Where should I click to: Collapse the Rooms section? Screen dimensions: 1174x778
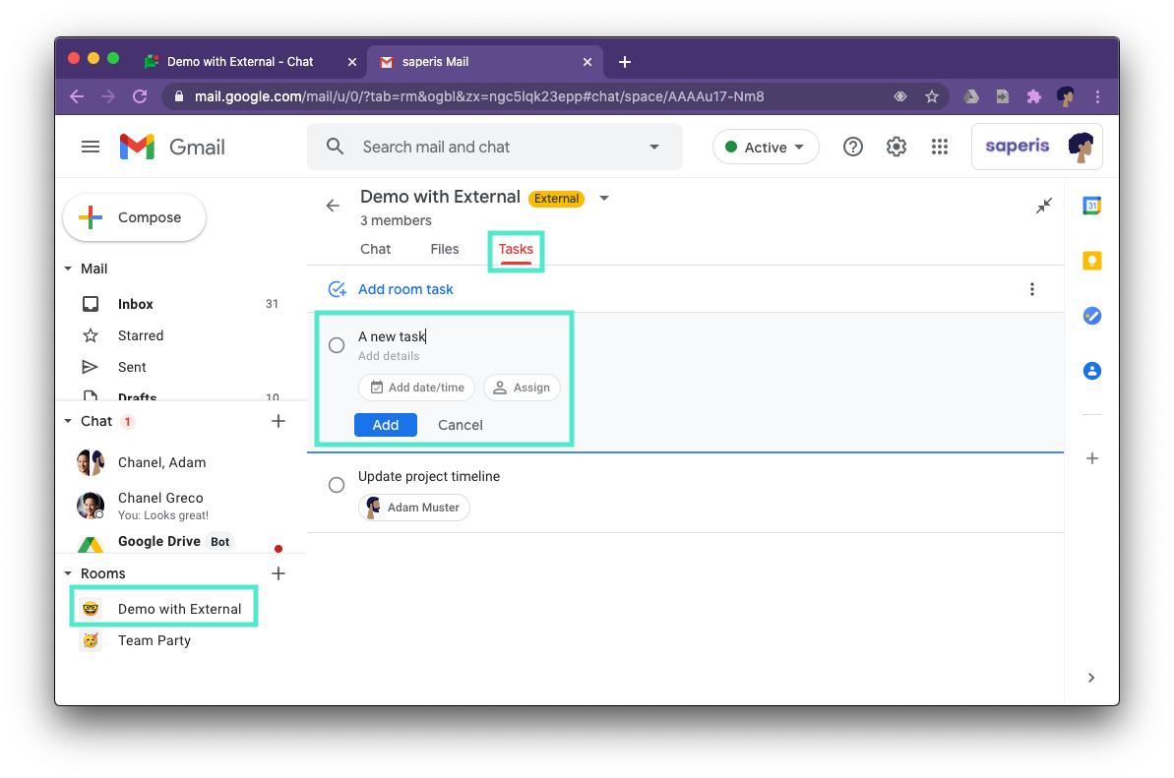[68, 572]
